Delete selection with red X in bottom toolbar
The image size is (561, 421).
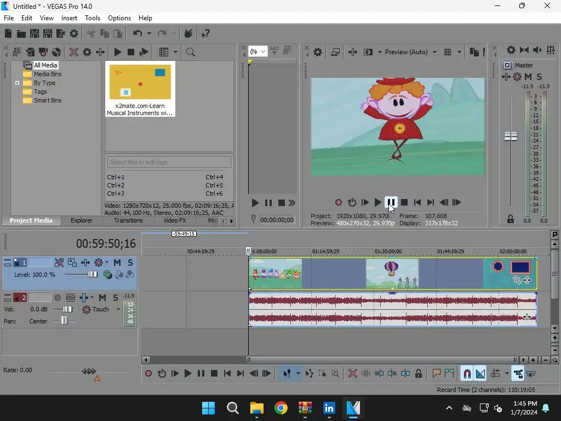[x=352, y=374]
